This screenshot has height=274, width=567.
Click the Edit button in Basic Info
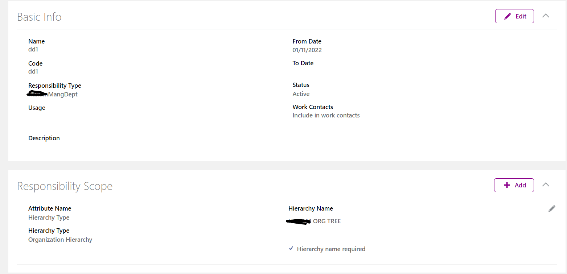pos(514,16)
